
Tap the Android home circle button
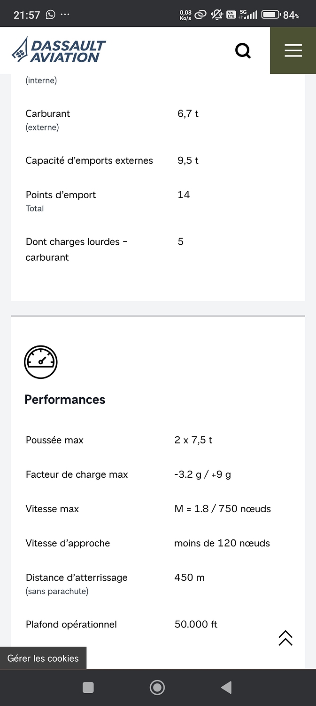157,687
